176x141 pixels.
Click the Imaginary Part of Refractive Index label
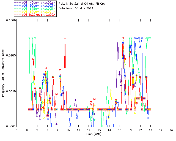(3, 73)
